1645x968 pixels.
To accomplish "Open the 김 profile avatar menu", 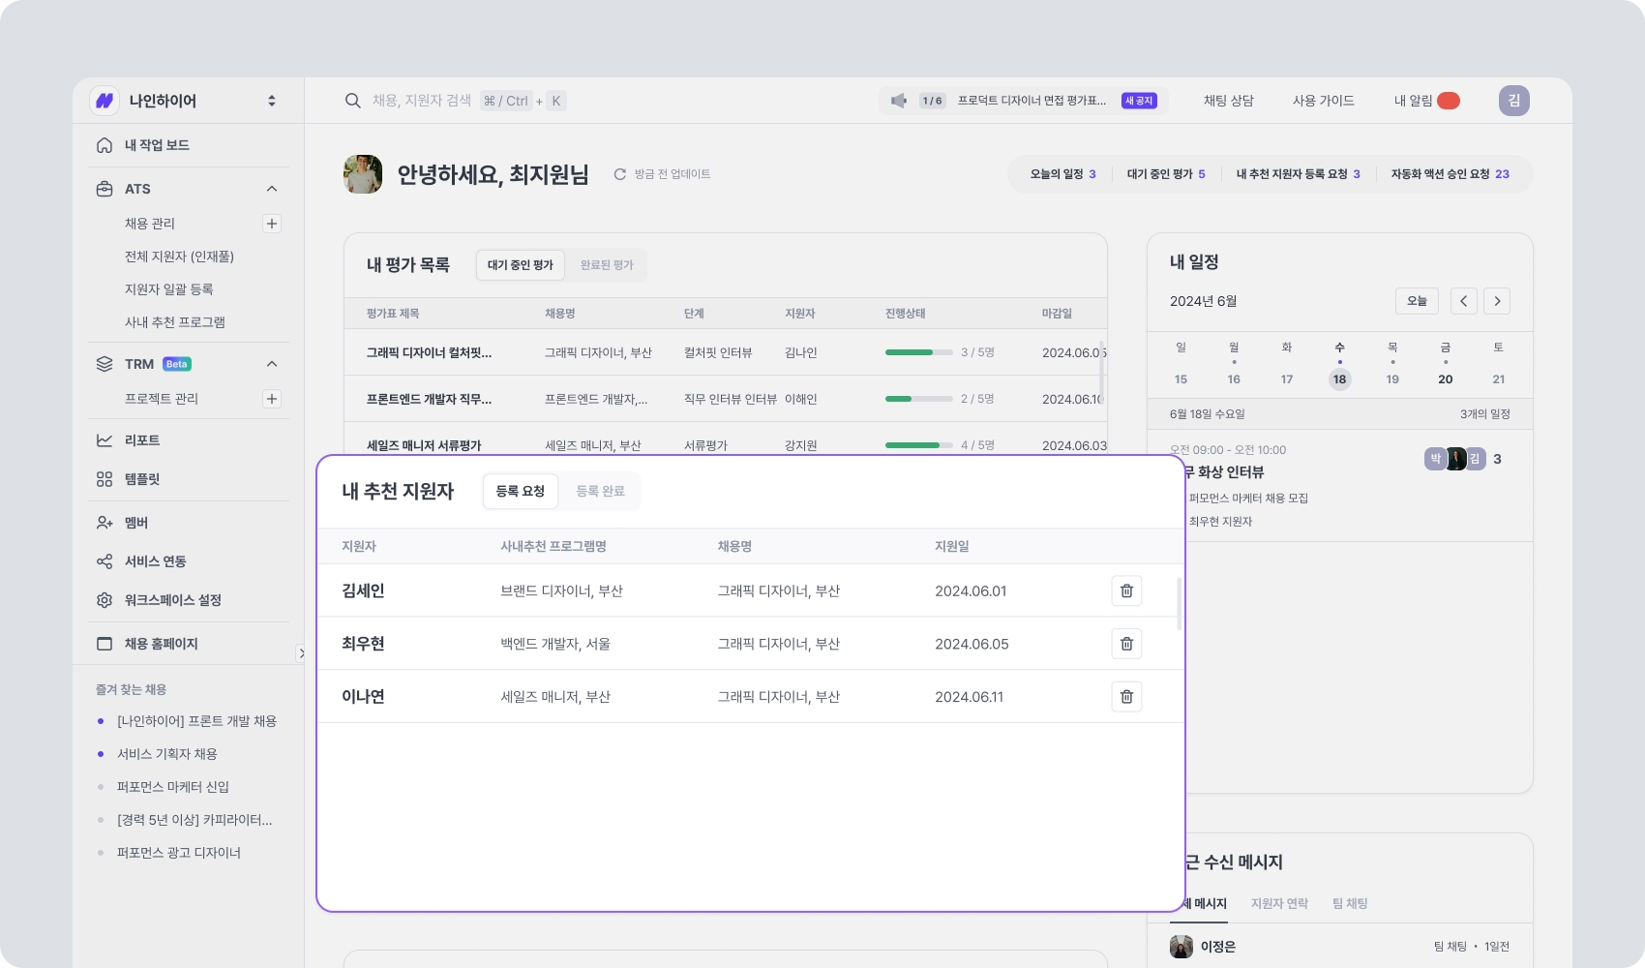I will point(1513,101).
